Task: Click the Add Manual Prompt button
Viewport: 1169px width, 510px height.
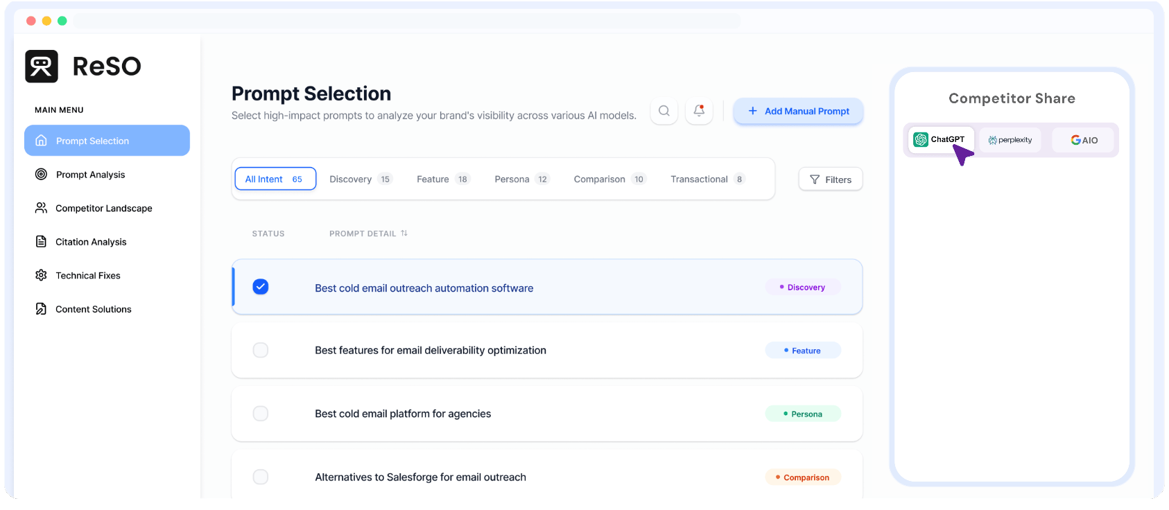Action: (798, 111)
